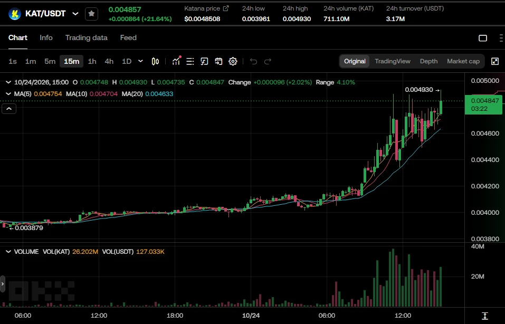Click the MA(5) indicator label
Screen dimensions: 505x324
click(23, 94)
